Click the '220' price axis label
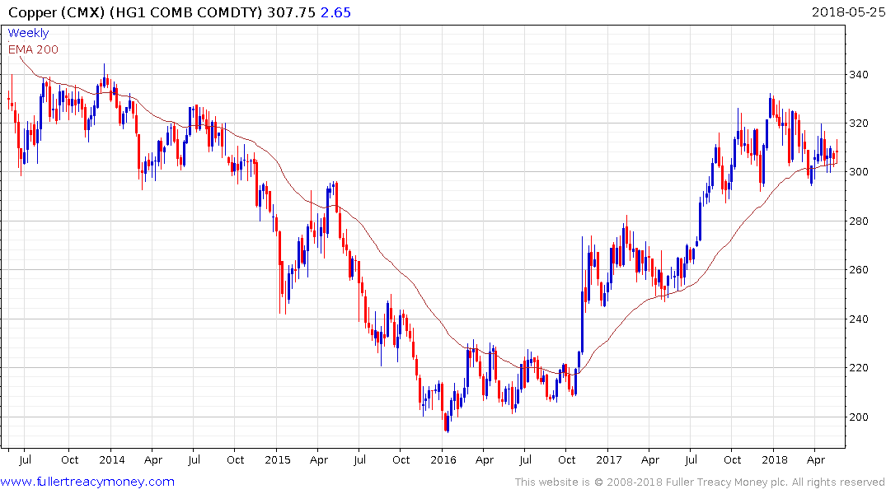 click(x=859, y=368)
